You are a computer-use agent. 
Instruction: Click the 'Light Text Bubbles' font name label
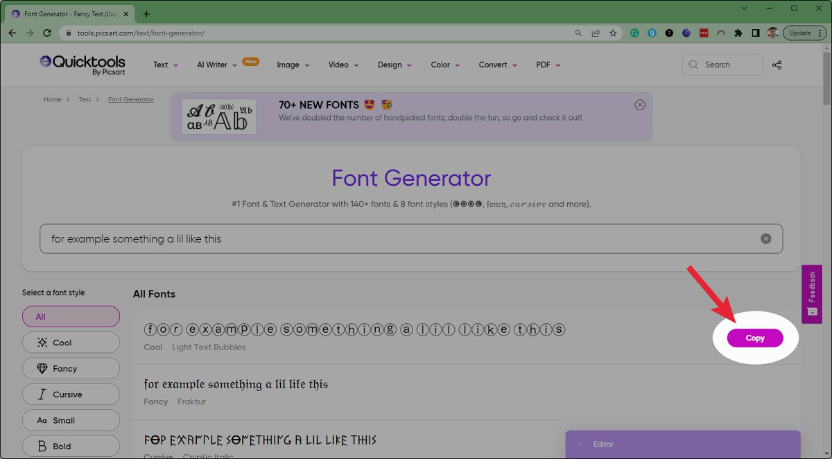click(x=209, y=347)
